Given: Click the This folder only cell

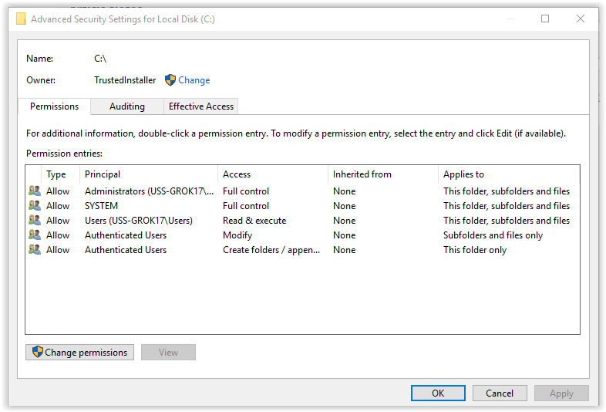Looking at the screenshot, I should 475,250.
